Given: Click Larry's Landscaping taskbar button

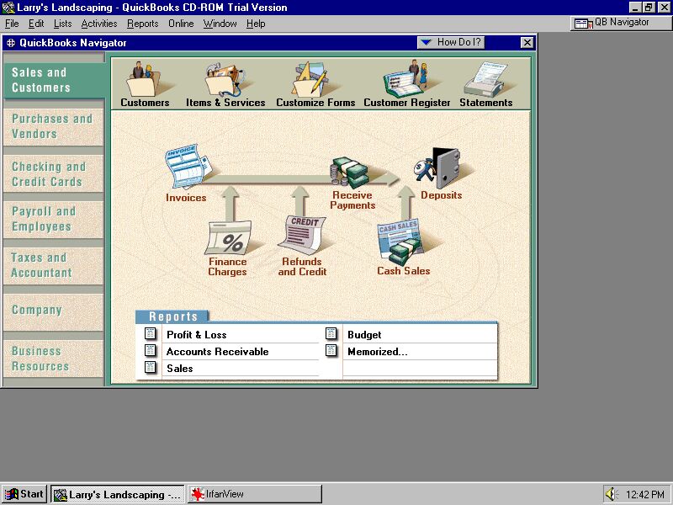Looking at the screenshot, I should (x=118, y=494).
